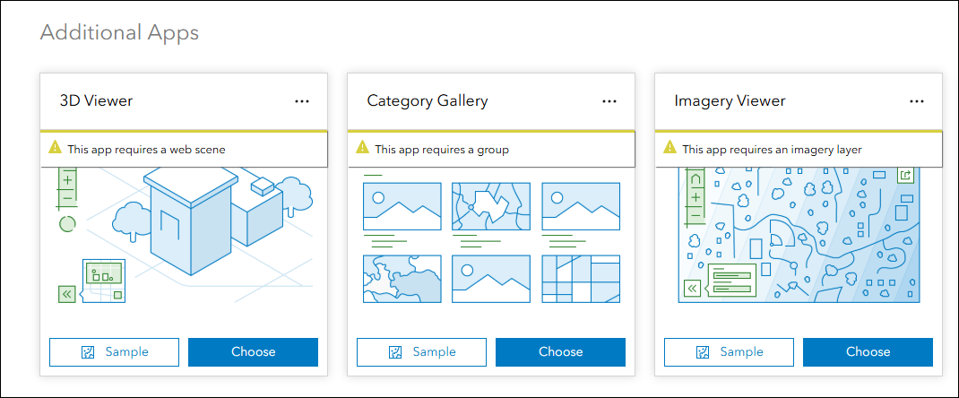View the Category Gallery sample
Screen dimensions: 959x398
coord(422,352)
